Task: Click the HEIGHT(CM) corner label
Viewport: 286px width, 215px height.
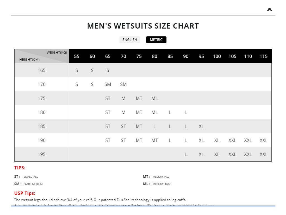Action: click(29, 59)
